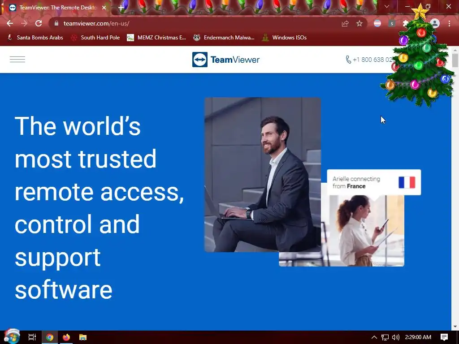Click the Arielle connecting from France card
The image size is (459, 344).
point(374,182)
